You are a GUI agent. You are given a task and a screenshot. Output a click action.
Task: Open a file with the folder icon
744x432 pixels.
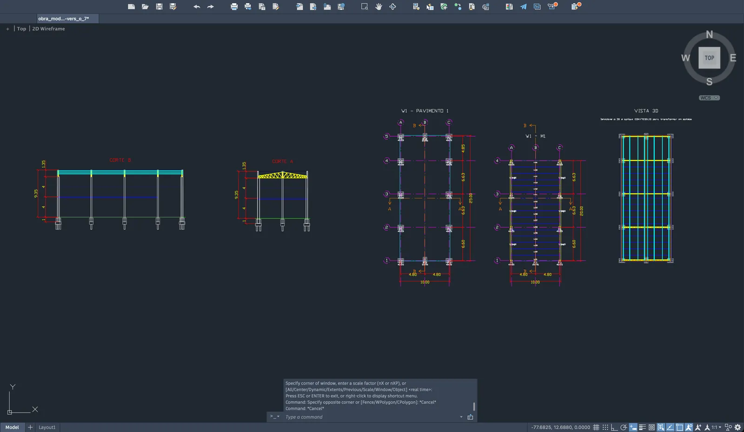click(x=145, y=7)
